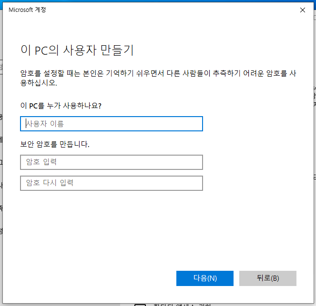Screen dimensions: 316x306
Task: Click the Microsoft 계정 title text
Action: point(27,10)
